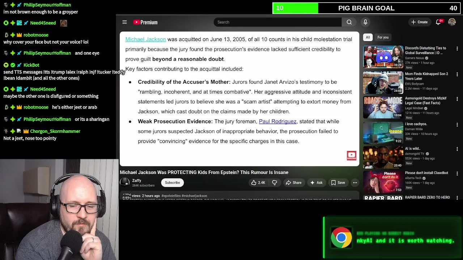Image resolution: width=463 pixels, height=260 pixels.
Task: Open 'i love cachyos.' video thumbnail
Action: coord(383,133)
